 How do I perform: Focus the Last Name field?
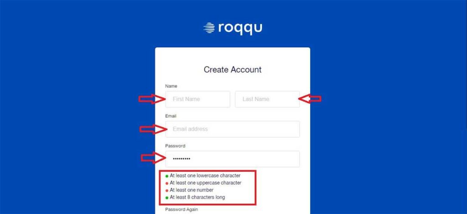[267, 99]
